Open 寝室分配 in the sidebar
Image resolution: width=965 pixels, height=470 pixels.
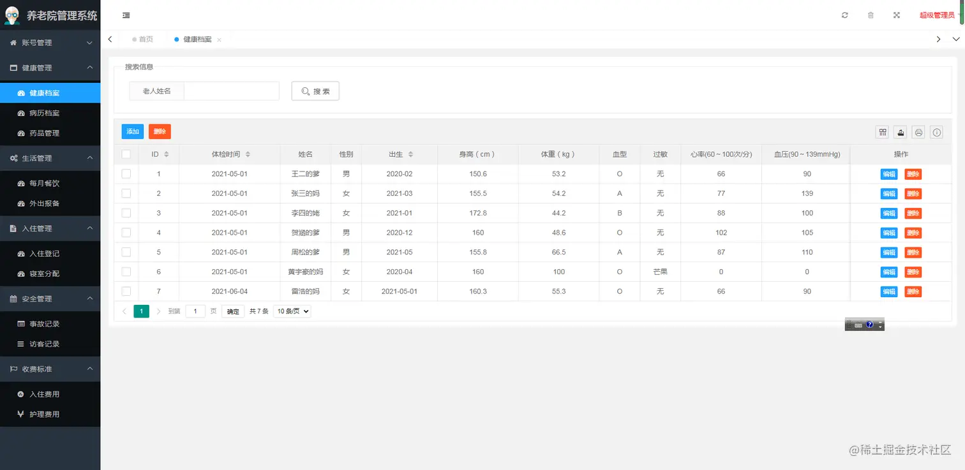click(50, 274)
